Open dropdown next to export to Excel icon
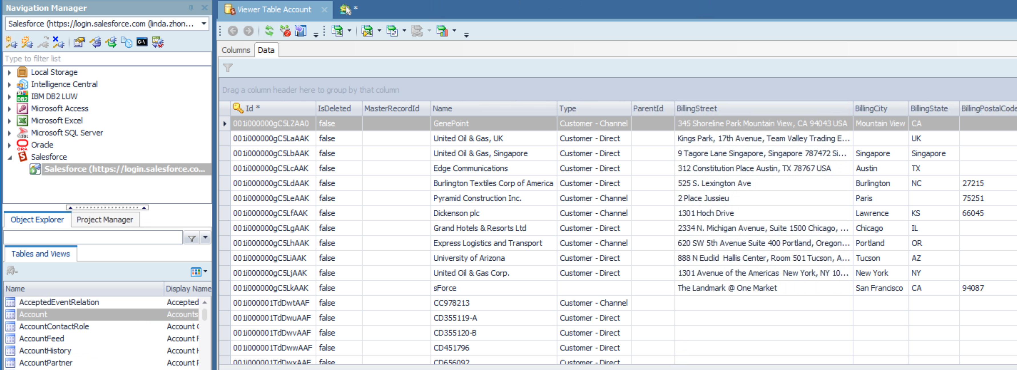The width and height of the screenshot is (1017, 370). [349, 31]
